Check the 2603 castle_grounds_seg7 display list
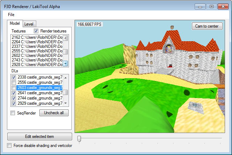The image size is (232, 155). coord(14,88)
